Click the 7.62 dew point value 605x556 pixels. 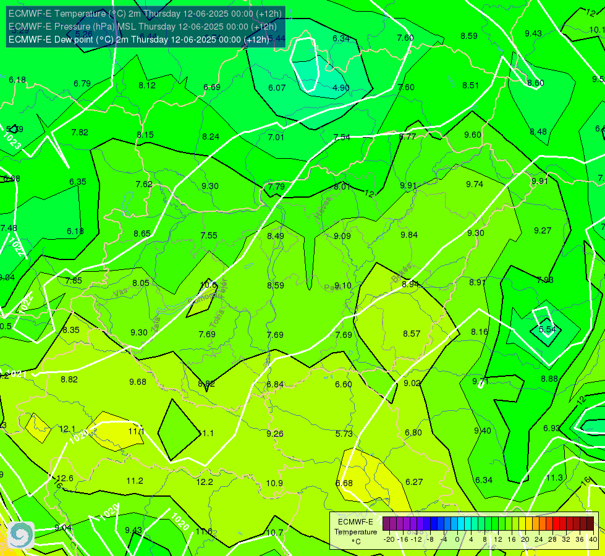point(144,185)
